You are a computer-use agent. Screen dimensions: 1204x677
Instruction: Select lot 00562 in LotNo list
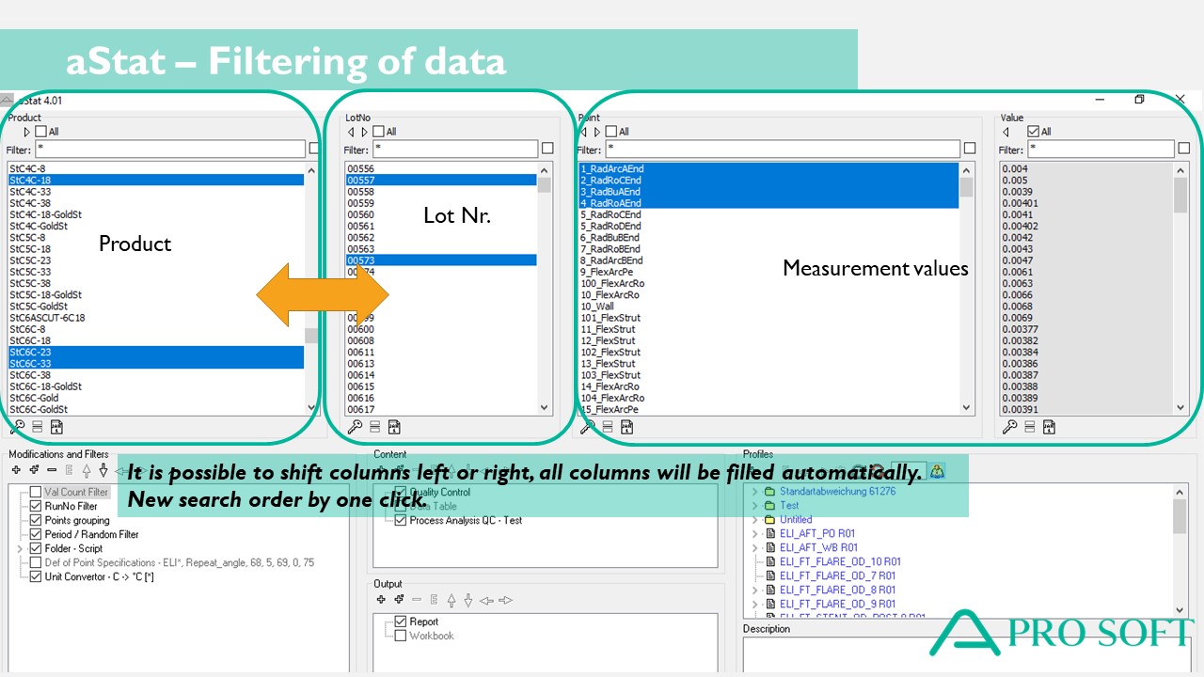pyautogui.click(x=360, y=238)
